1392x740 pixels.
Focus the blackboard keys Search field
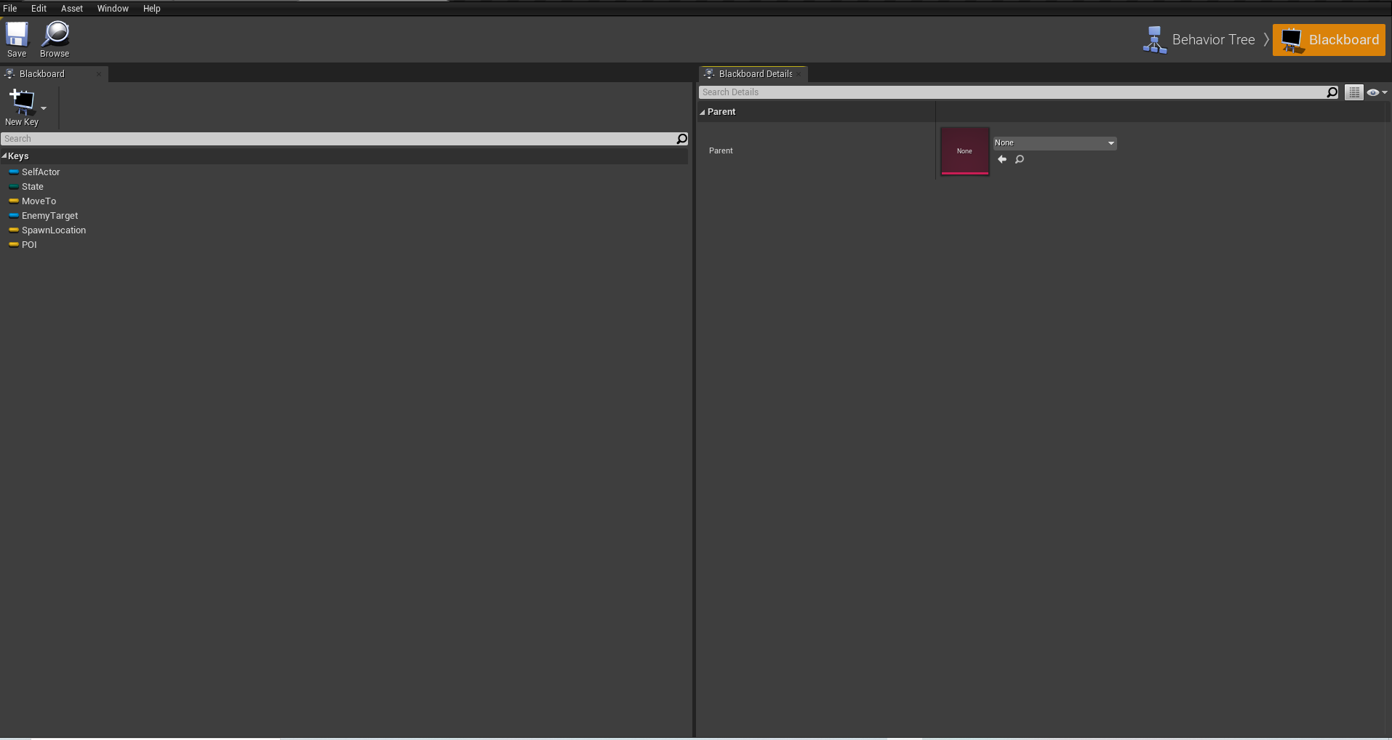click(x=338, y=139)
